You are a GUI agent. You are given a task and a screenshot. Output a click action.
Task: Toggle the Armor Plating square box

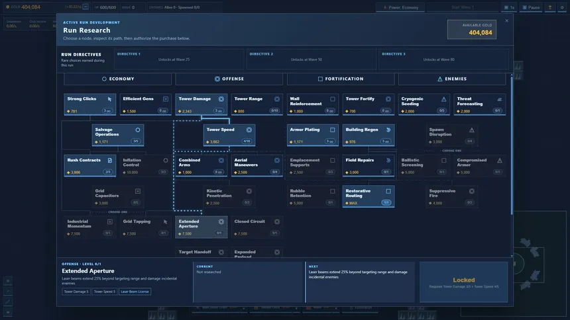pyautogui.click(x=332, y=130)
